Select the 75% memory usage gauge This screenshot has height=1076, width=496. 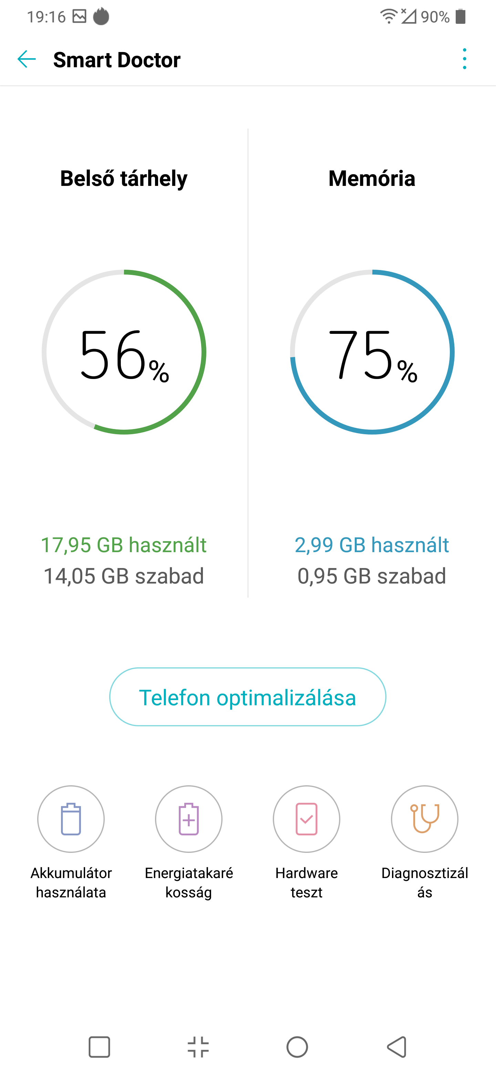pyautogui.click(x=372, y=352)
